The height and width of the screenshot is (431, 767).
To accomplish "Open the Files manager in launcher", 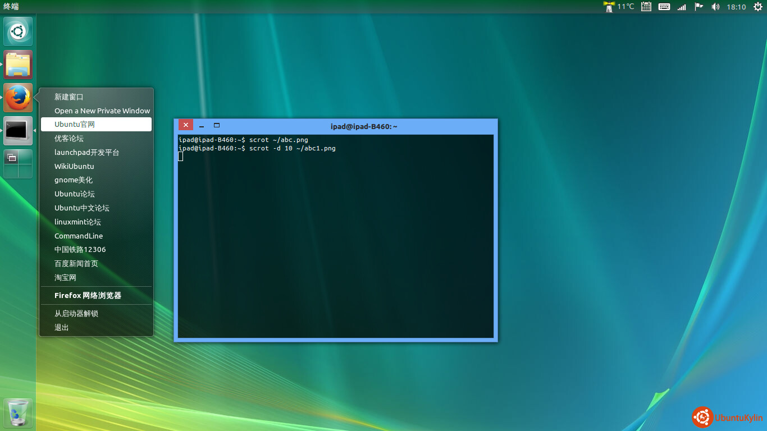I will coord(18,65).
